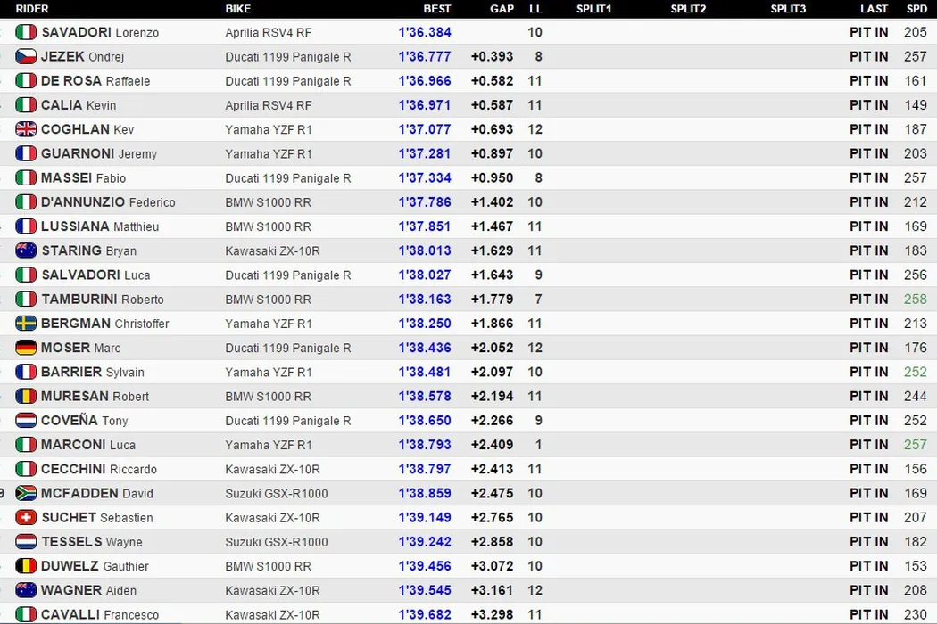The image size is (937, 624).
Task: Click the British flag next to Coghlan
Action: coord(26,129)
